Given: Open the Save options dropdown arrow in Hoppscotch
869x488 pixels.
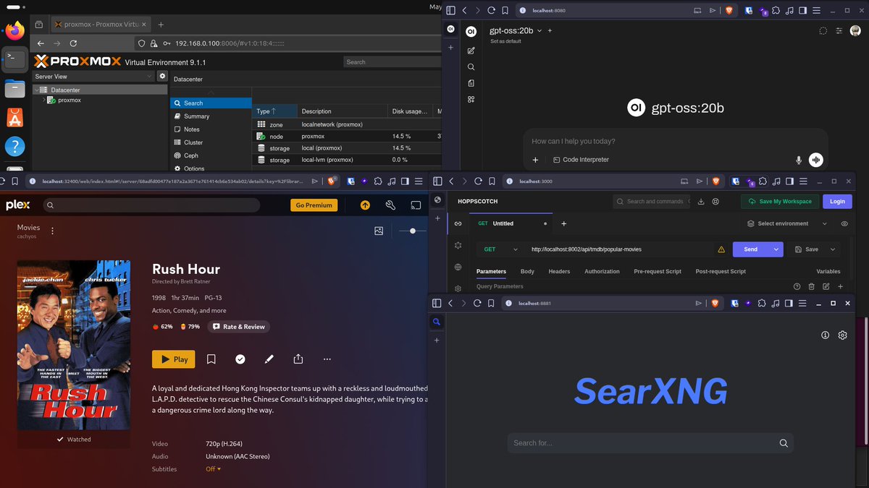Looking at the screenshot, I should [x=833, y=249].
